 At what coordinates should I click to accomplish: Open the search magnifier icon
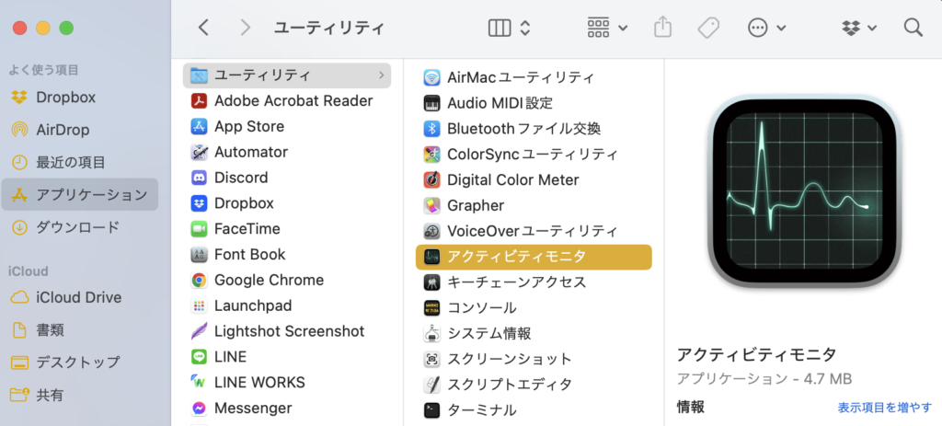click(x=913, y=28)
